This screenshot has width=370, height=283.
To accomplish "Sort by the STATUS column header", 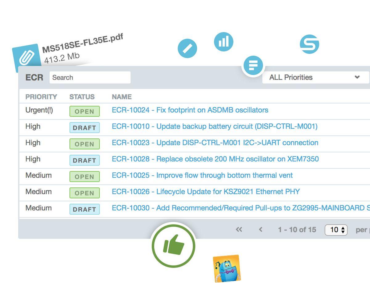I will (x=82, y=97).
